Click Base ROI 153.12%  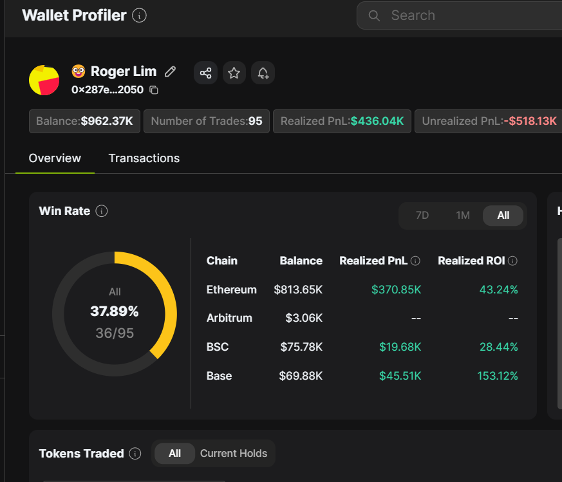click(498, 376)
